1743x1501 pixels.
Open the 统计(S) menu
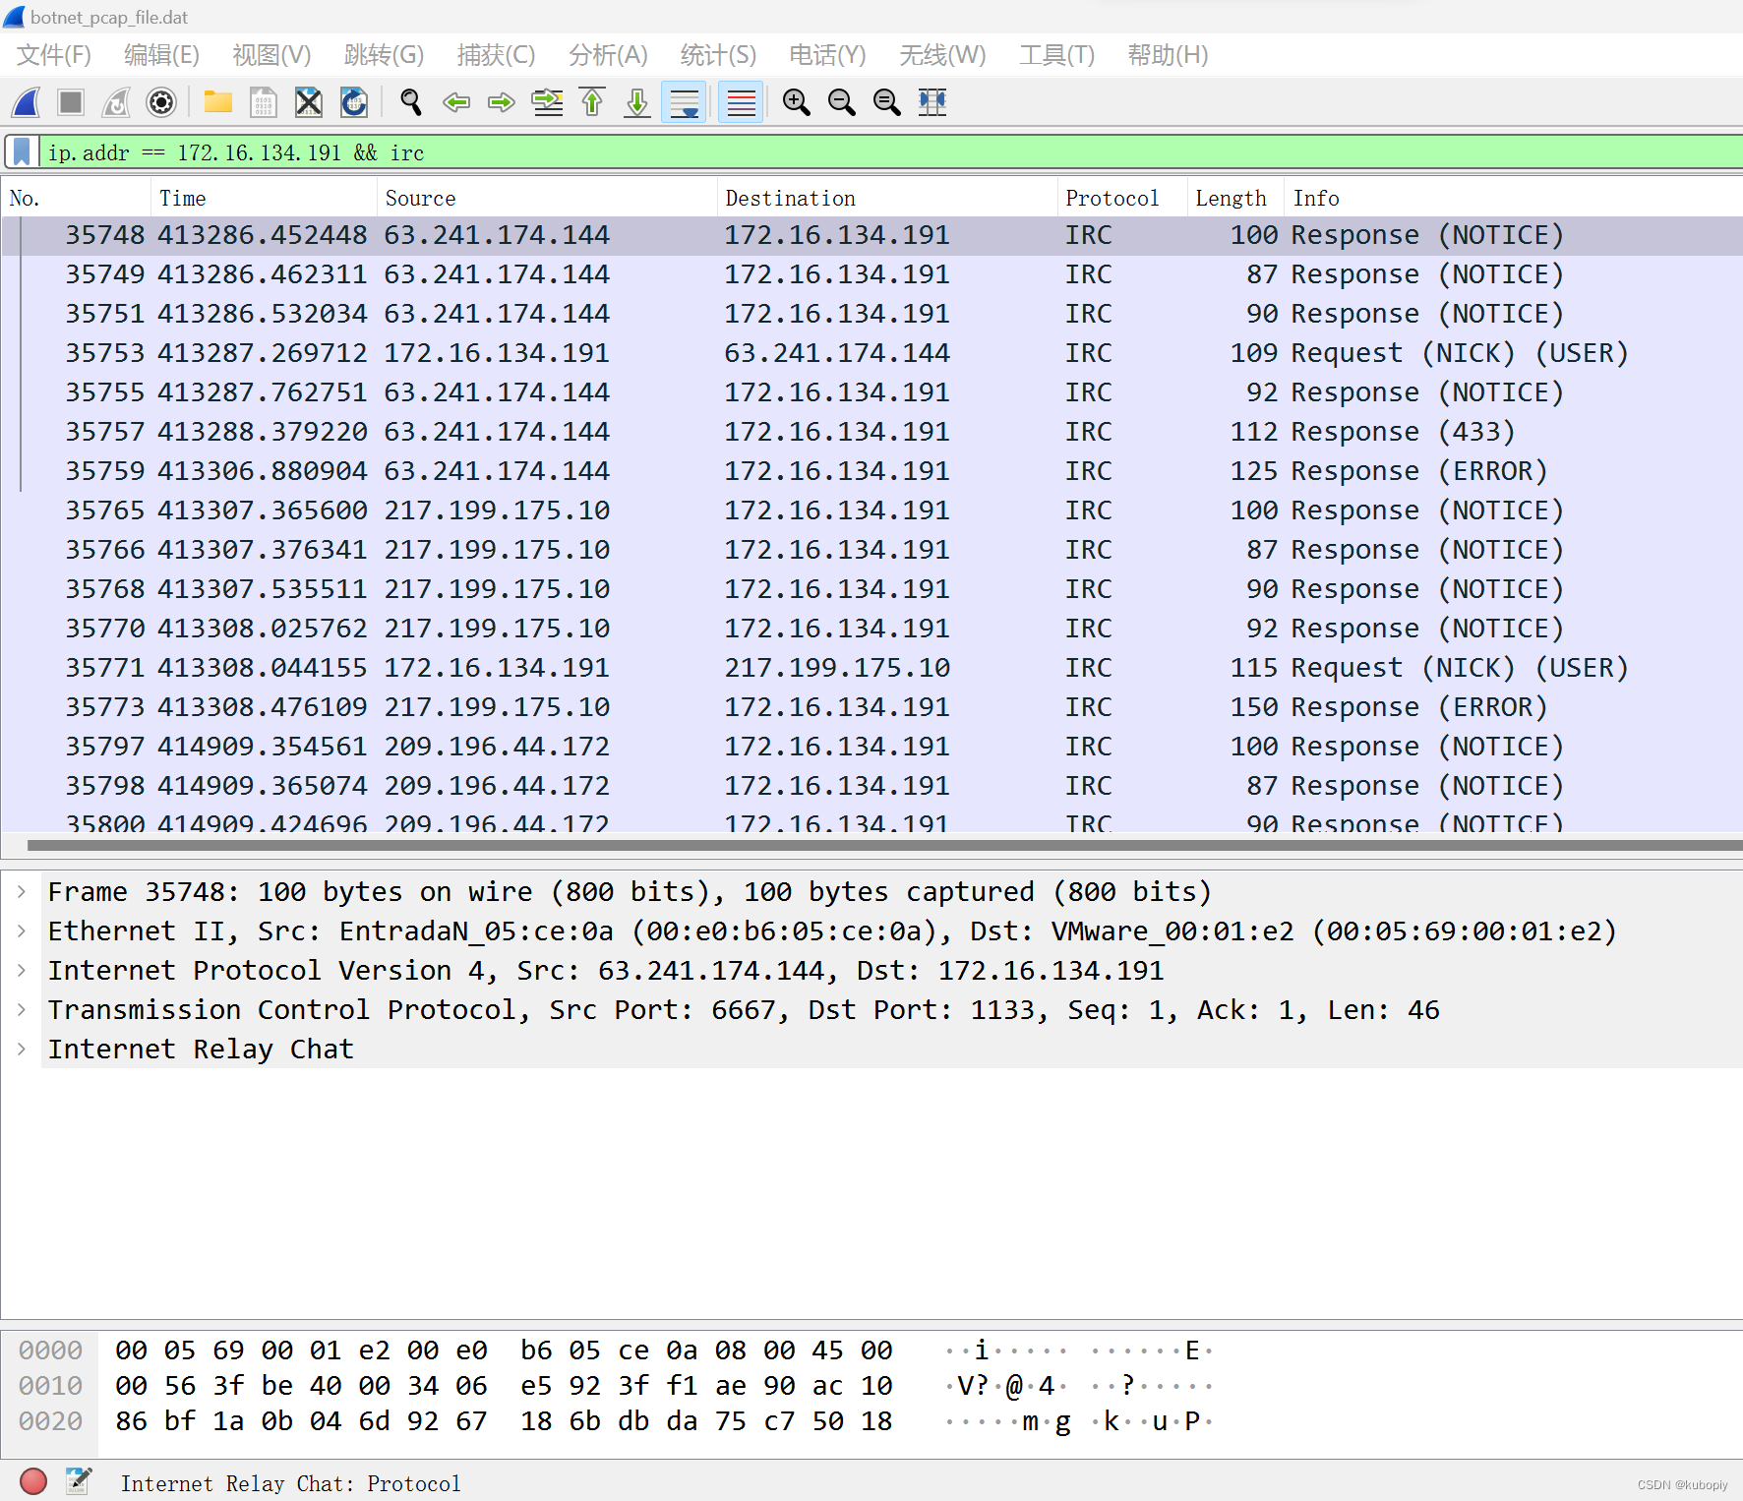718,55
